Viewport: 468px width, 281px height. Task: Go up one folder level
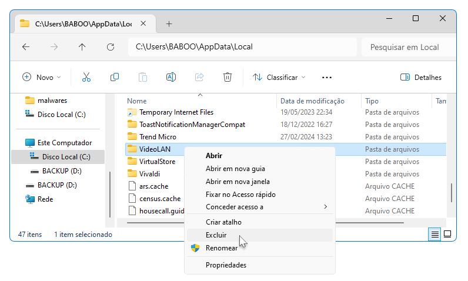(x=82, y=47)
